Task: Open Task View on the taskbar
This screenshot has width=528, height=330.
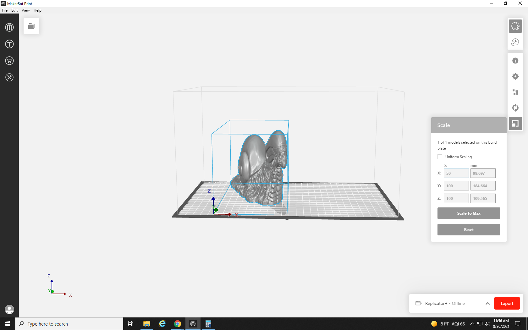Action: pos(131,324)
